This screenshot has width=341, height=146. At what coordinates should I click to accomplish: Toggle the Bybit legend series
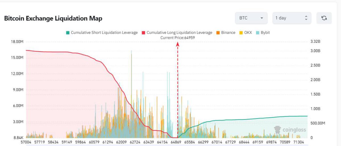point(263,33)
